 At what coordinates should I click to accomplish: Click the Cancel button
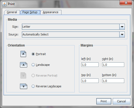tap(121, 101)
